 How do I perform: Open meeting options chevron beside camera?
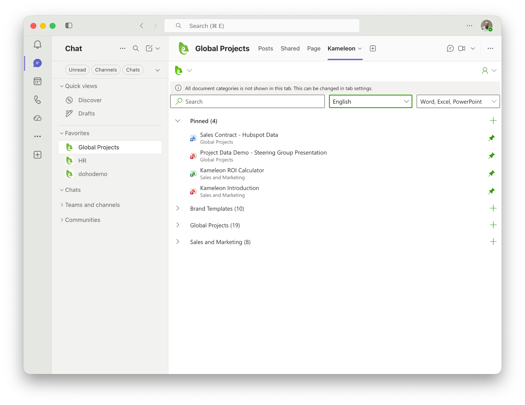click(x=473, y=48)
